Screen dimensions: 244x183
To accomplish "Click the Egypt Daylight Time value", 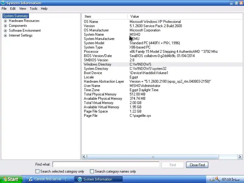I will pos(144,90).
